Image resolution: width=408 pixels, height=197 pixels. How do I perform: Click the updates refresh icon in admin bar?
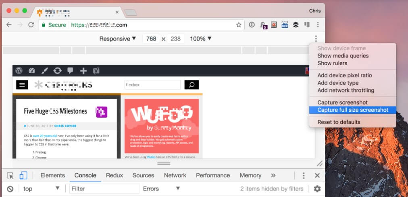coord(58,71)
